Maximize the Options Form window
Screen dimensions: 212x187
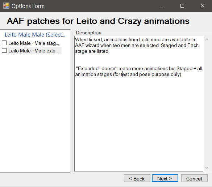182,6
